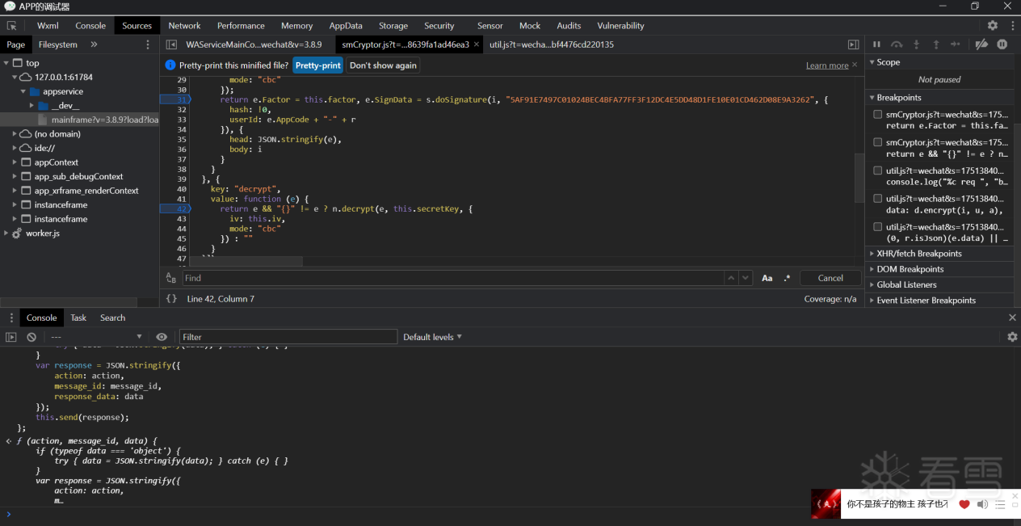Toggle regex search option in Find bar
The image size is (1021, 526).
[787, 278]
